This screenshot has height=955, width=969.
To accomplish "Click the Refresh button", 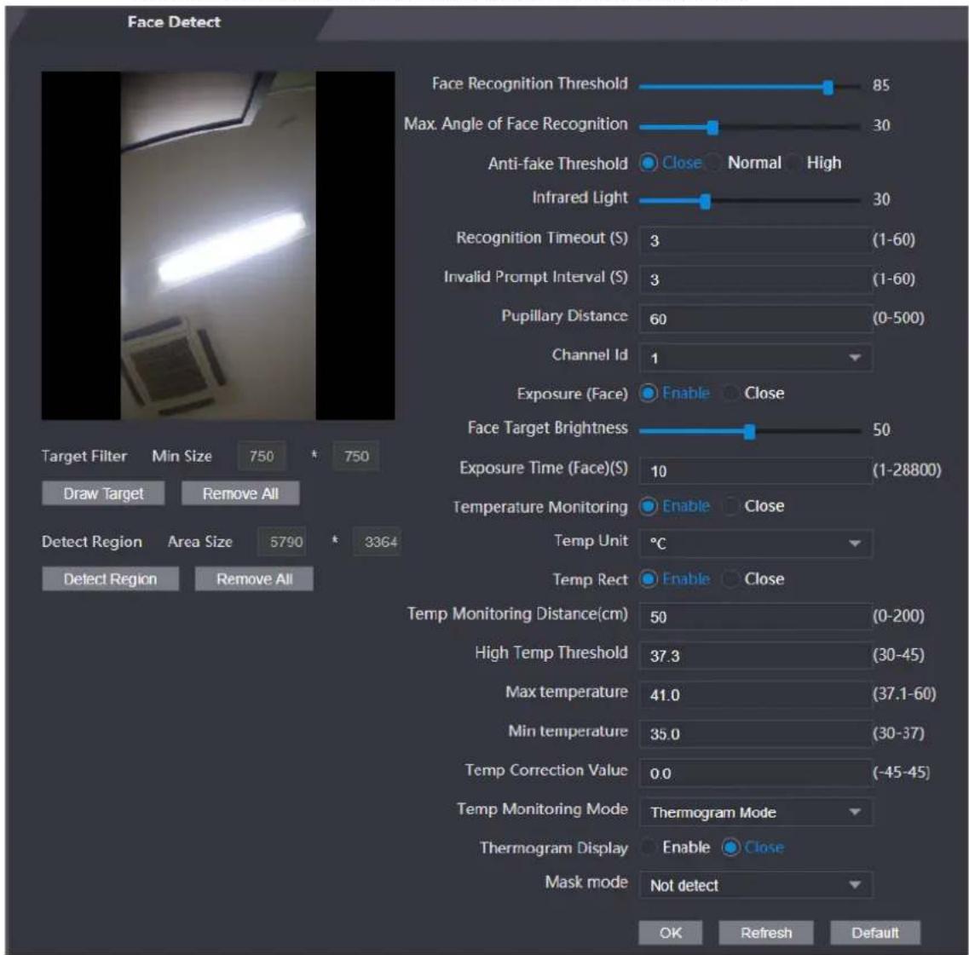I will (765, 933).
